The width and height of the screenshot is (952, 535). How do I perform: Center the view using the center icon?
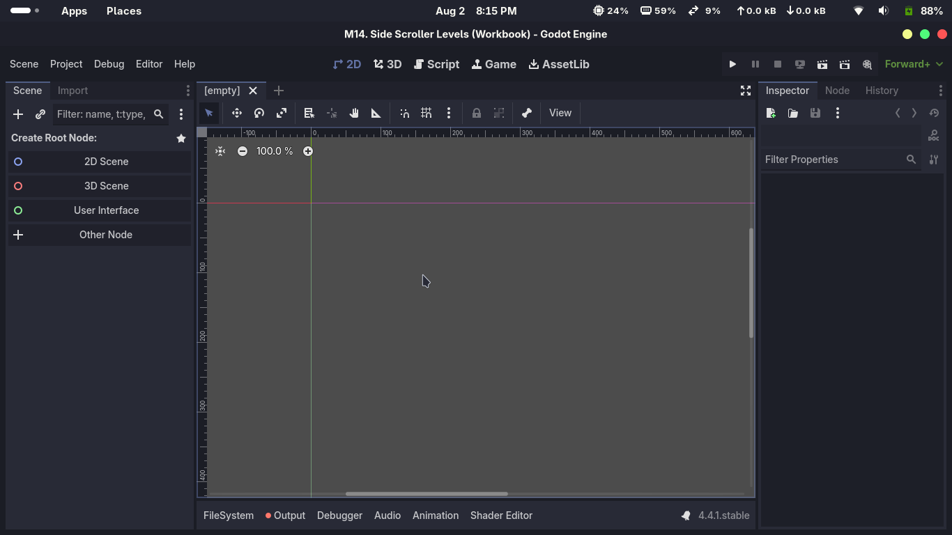coord(220,151)
